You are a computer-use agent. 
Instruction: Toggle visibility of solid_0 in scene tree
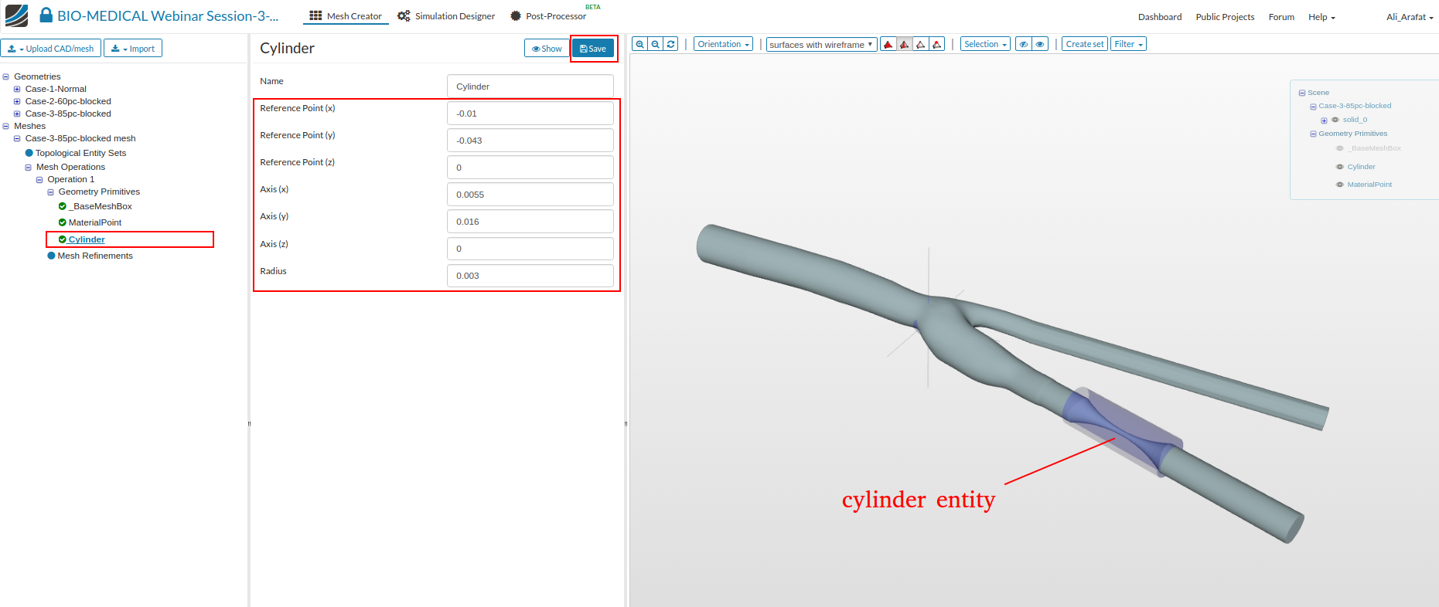point(1335,120)
